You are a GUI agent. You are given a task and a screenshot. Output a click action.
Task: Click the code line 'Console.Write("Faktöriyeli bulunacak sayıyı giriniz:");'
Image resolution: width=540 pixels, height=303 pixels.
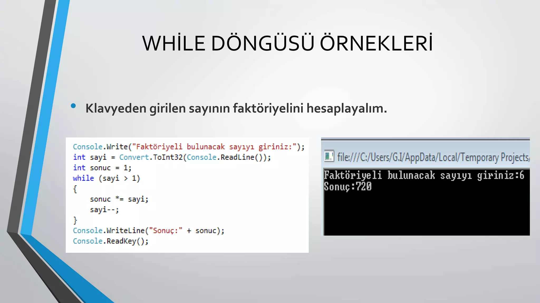(x=189, y=147)
